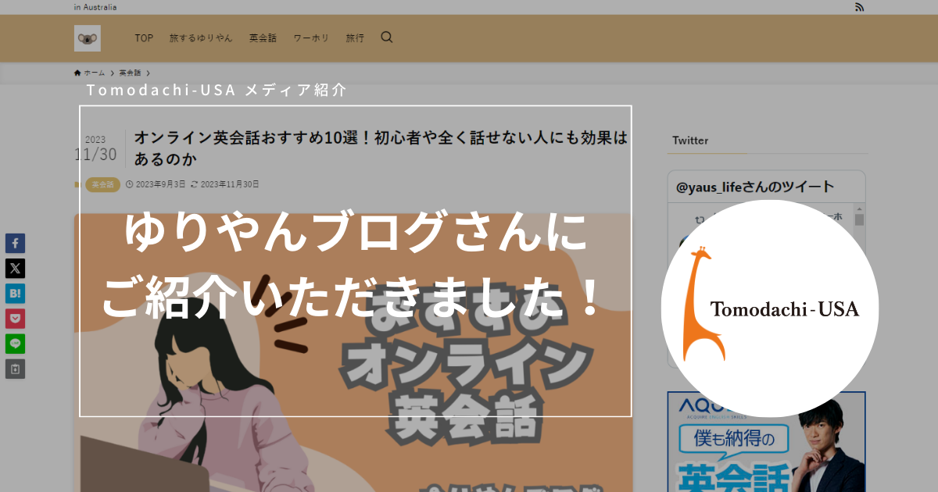Click the koala site logo

88,37
